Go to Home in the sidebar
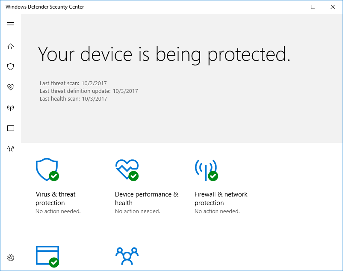This screenshot has height=271, width=343. click(x=11, y=46)
